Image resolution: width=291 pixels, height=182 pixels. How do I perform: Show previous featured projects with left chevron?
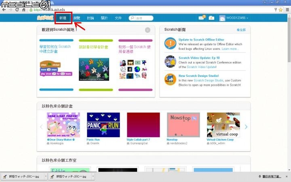[41, 127]
